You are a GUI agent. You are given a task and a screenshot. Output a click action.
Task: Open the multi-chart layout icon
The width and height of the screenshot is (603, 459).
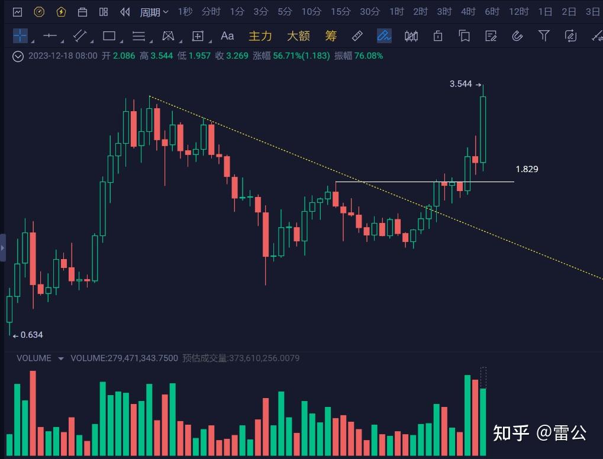click(104, 12)
